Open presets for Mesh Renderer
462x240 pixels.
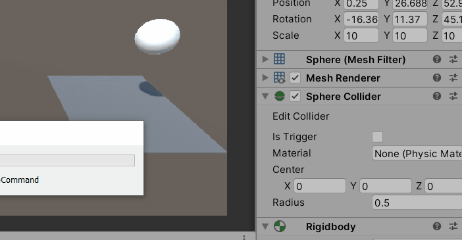[453, 78]
